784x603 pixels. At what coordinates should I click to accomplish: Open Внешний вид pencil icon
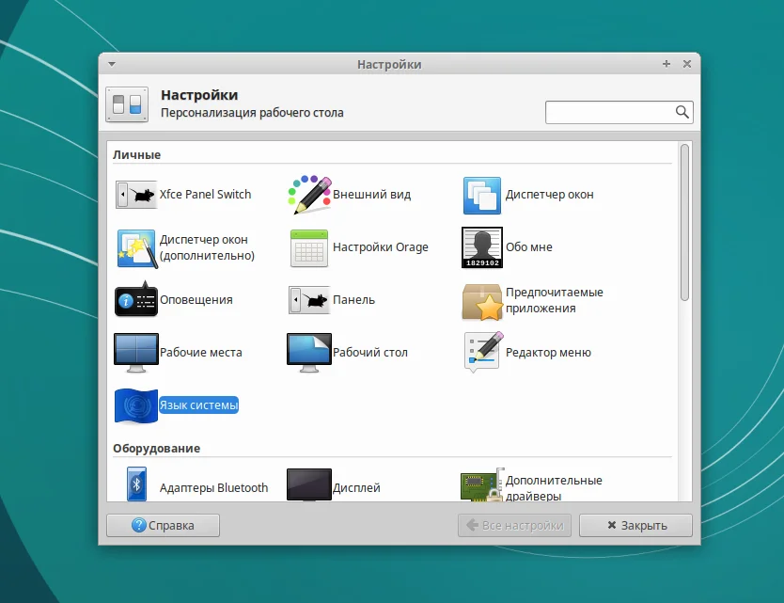pyautogui.click(x=309, y=195)
